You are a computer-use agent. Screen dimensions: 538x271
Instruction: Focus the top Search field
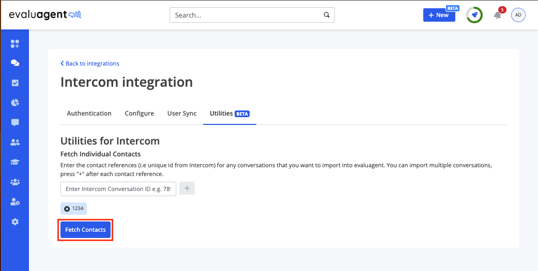pos(252,15)
